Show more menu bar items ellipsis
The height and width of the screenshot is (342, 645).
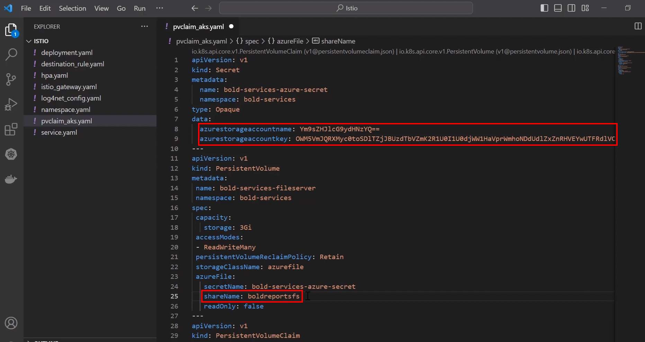coord(159,8)
